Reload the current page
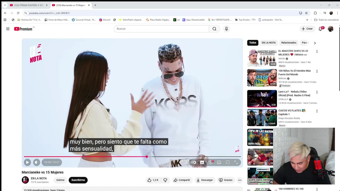The height and width of the screenshot is (191, 340). 18,13
